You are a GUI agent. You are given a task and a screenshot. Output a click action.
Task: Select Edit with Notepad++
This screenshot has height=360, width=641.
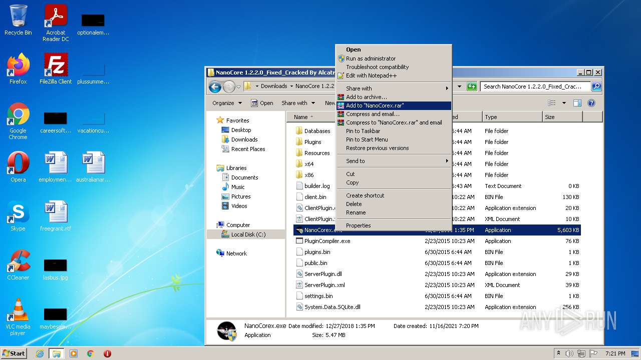394,75
